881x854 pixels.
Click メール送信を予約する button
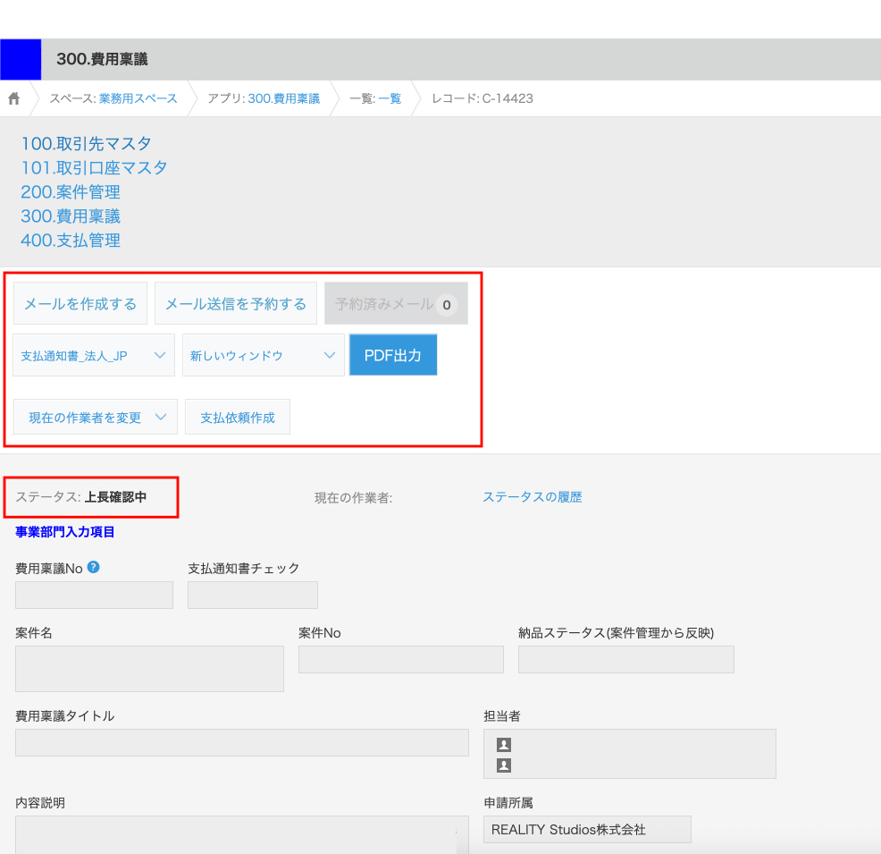236,304
